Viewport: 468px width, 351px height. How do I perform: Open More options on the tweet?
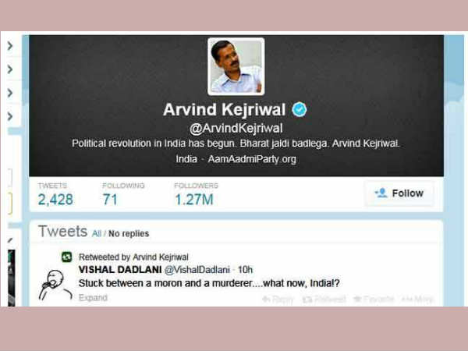417,299
